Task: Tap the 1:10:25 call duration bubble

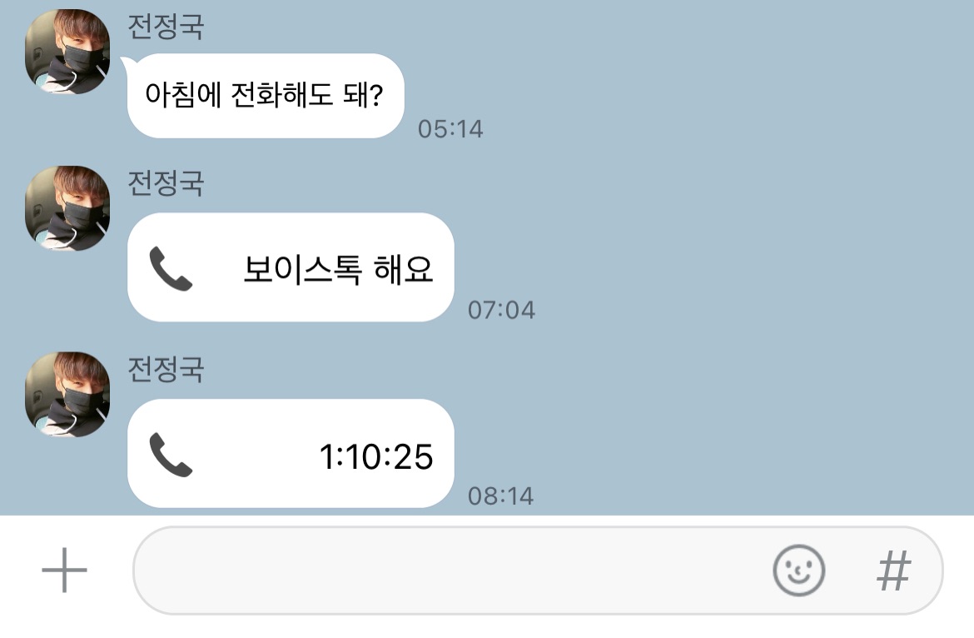Action: 291,453
